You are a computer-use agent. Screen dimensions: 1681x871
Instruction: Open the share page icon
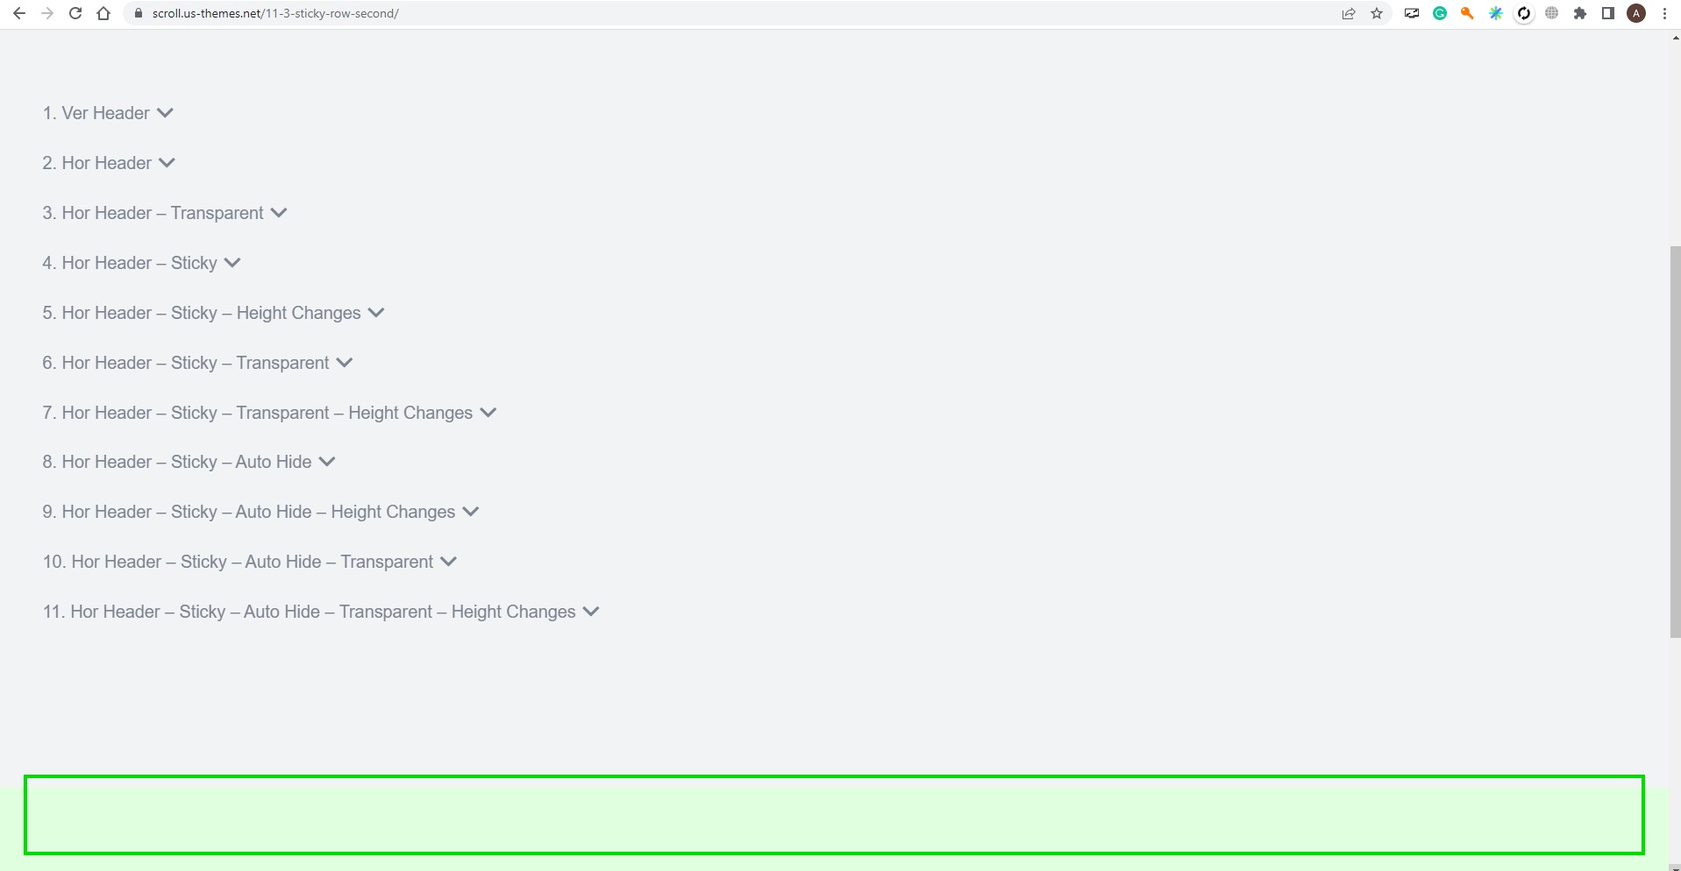click(x=1349, y=13)
